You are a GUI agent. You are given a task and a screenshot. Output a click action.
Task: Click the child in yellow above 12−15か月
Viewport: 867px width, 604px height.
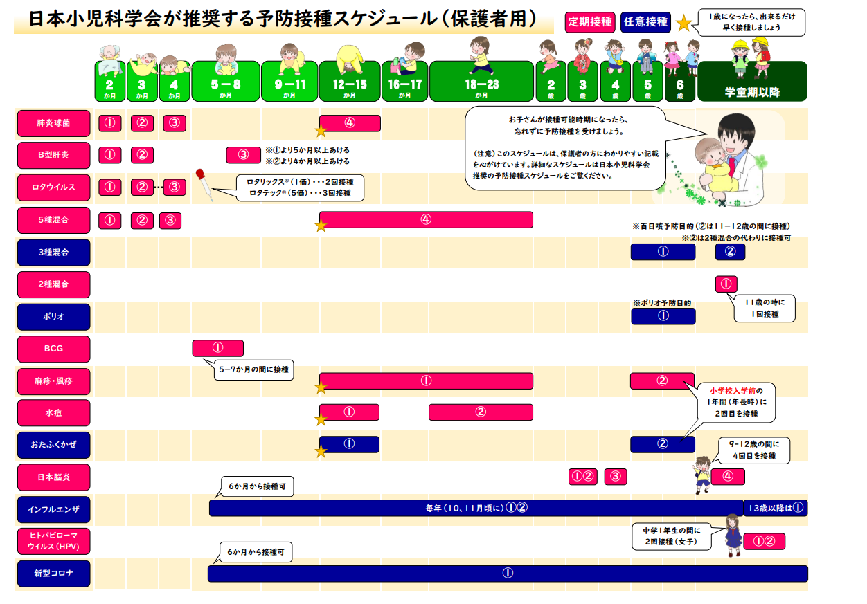(x=350, y=57)
